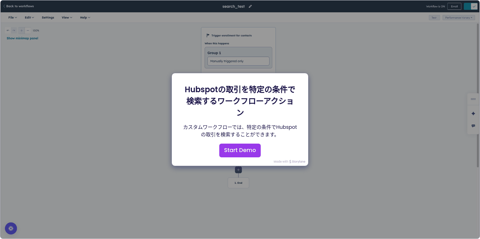Viewport: 480px width, 239px height.
Task: Open the grid dots icon on right sidebar
Action: coord(473,99)
